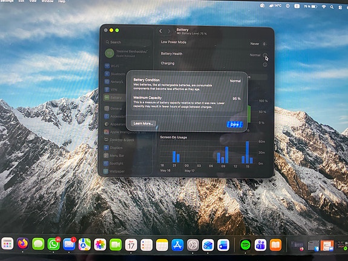Click the Battery Health info icon
The image size is (348, 261).
point(264,55)
